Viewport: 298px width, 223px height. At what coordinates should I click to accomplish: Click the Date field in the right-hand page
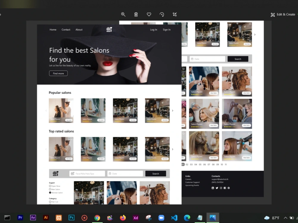[207, 59]
